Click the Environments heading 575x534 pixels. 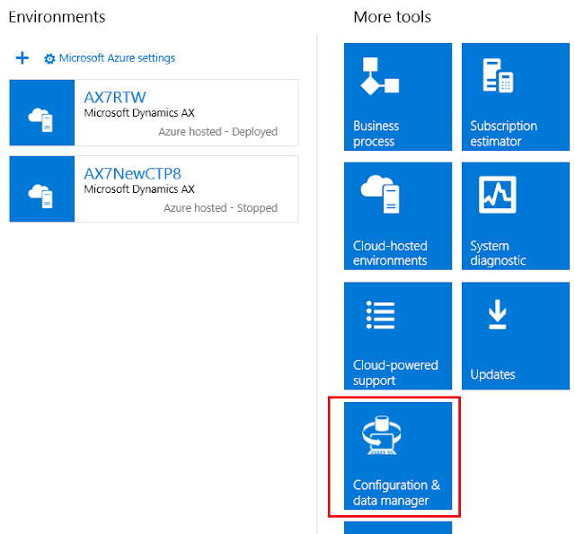click(57, 17)
